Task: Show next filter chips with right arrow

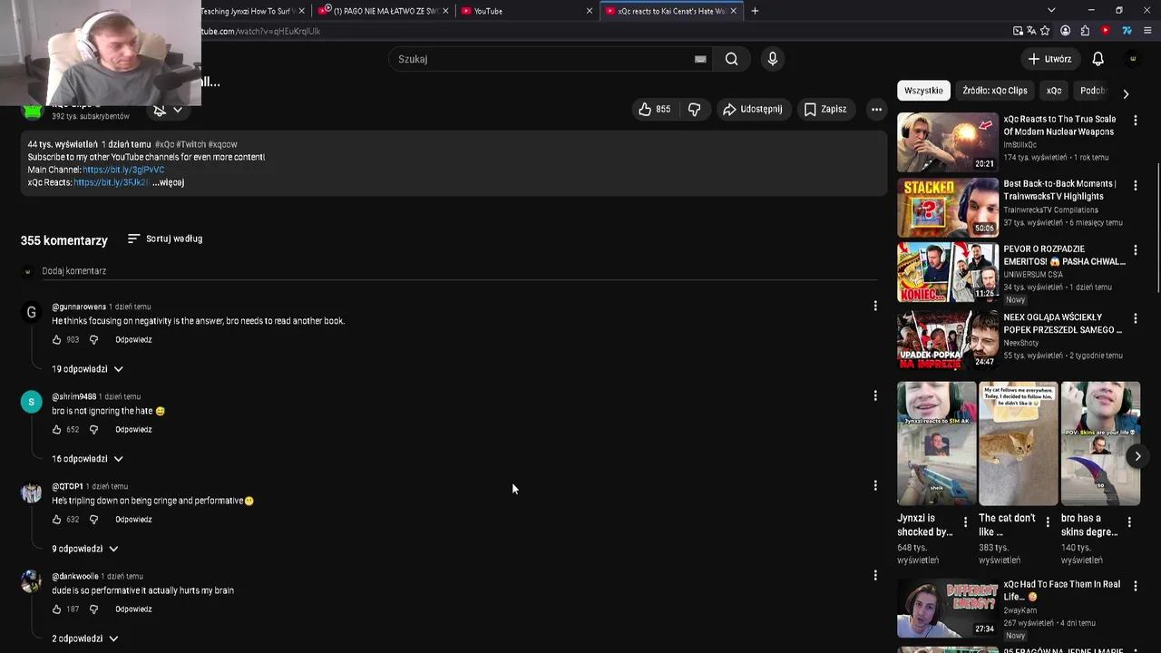Action: click(x=1126, y=93)
